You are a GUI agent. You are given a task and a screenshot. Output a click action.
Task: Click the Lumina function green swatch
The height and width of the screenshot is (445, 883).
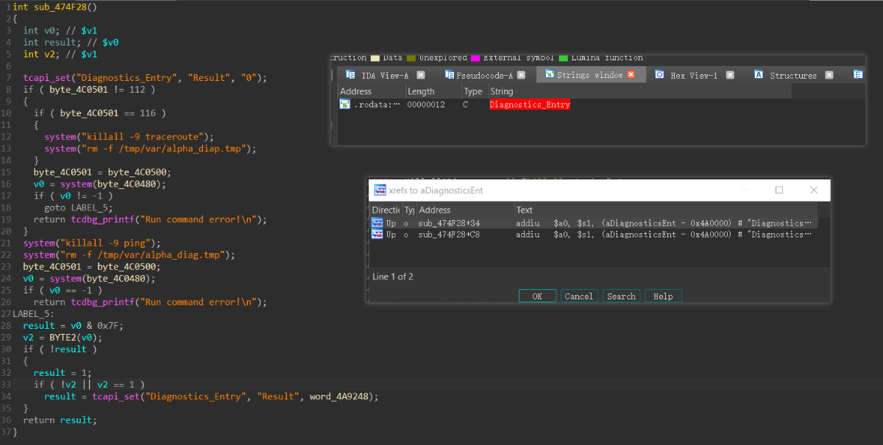tap(564, 57)
